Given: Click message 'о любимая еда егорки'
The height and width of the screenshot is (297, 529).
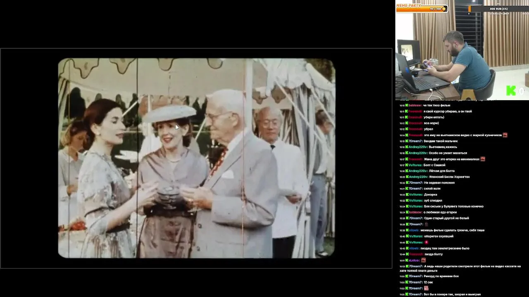Looking at the screenshot, I should coord(440,212).
